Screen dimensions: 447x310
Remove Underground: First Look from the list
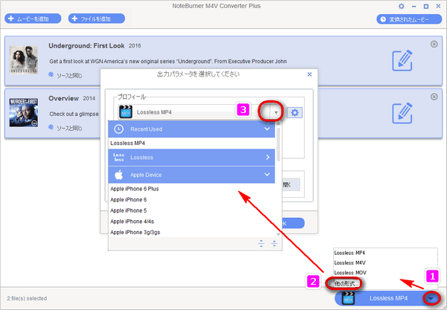434,44
